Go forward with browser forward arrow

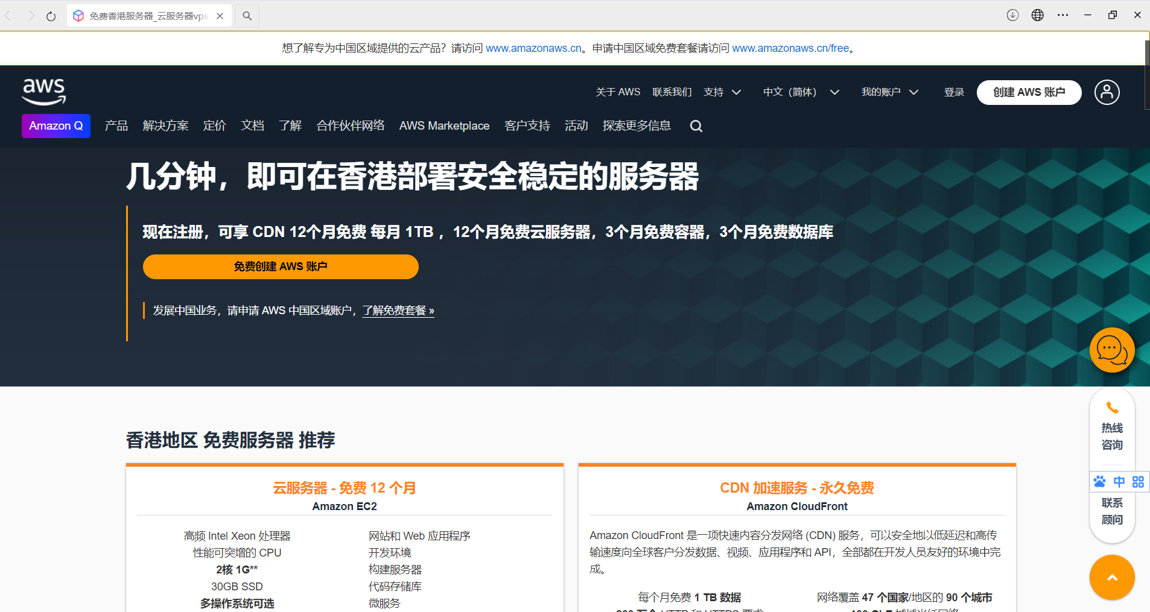(31, 16)
